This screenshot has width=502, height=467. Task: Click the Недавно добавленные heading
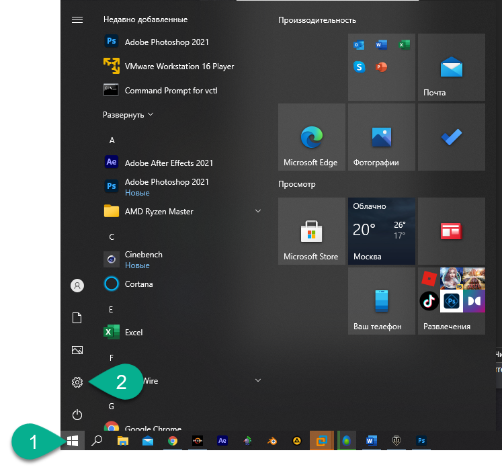coord(145,19)
